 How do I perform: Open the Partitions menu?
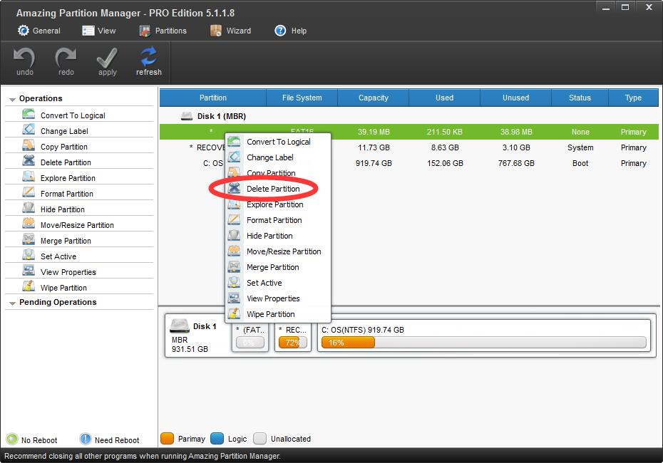pyautogui.click(x=163, y=31)
